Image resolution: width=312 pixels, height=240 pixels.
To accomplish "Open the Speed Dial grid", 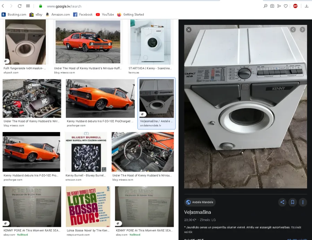I will tap(28, 6).
